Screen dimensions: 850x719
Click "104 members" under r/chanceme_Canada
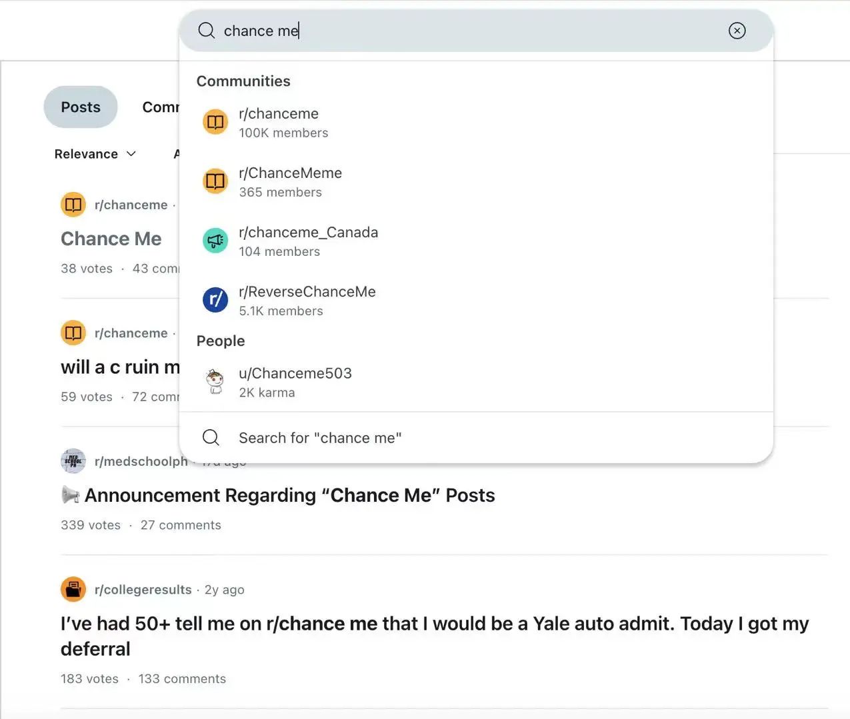(x=279, y=251)
